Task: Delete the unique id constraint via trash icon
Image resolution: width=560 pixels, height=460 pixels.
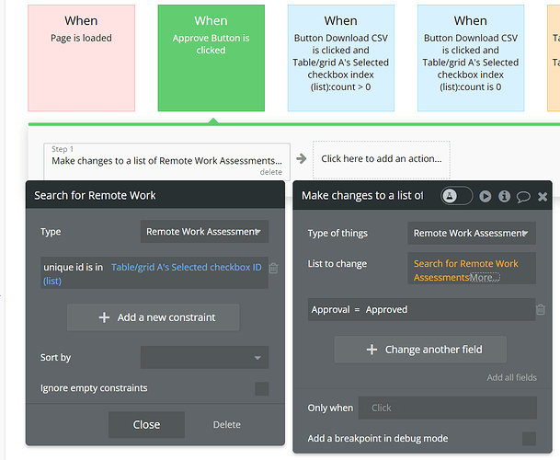Action: (x=273, y=268)
